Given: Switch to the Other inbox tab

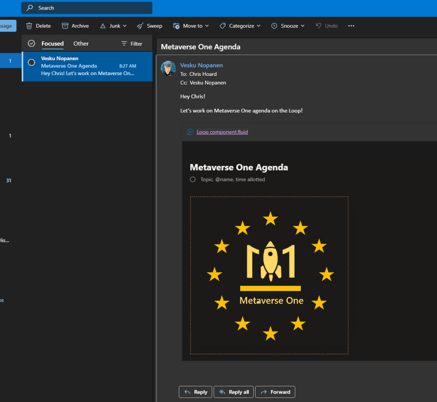Looking at the screenshot, I should coord(81,43).
